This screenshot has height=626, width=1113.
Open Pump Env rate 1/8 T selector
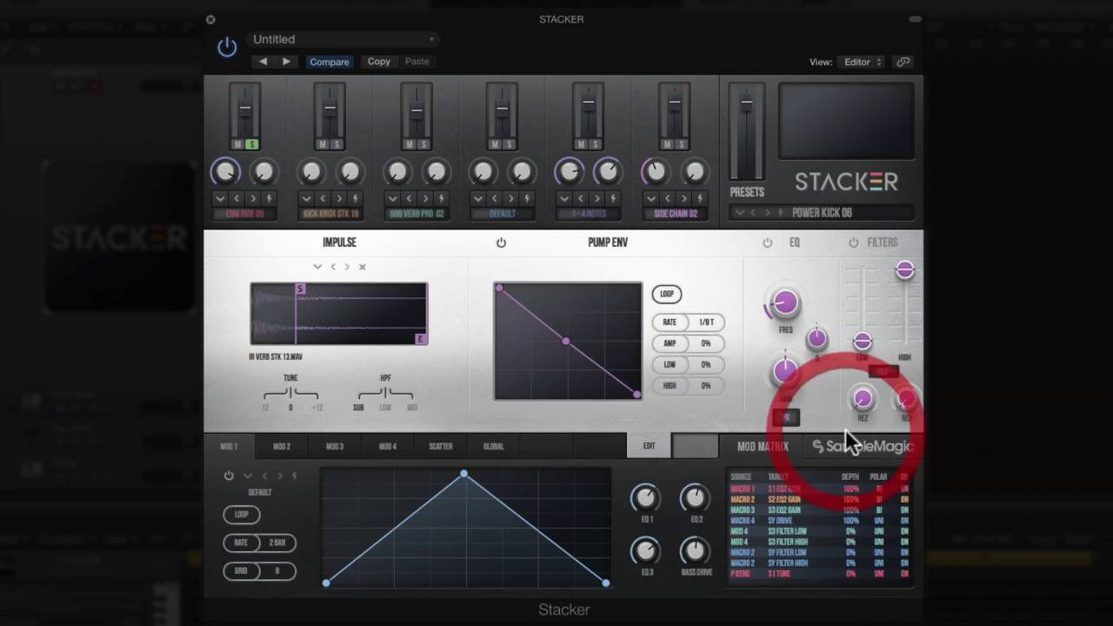pos(706,323)
